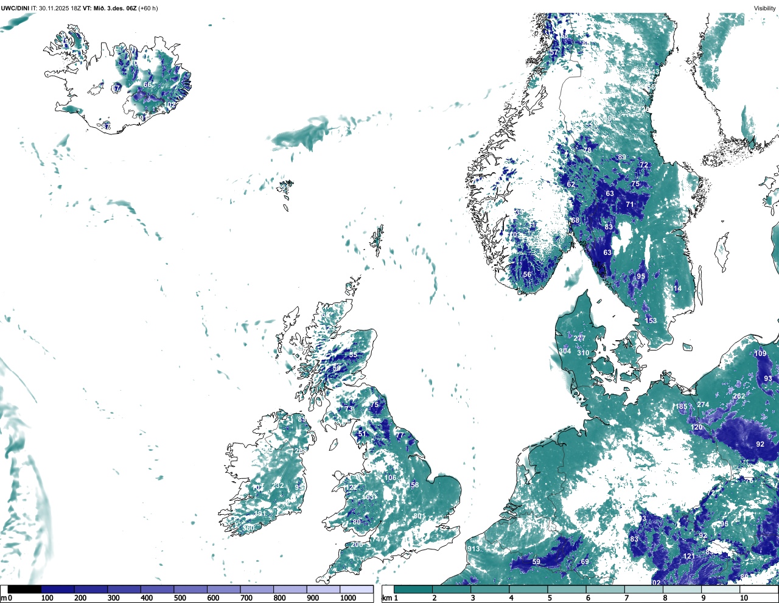This screenshot has height=603, width=779.
Task: Click the lightest lavender swatch above 1000
Action: pyautogui.click(x=356, y=589)
